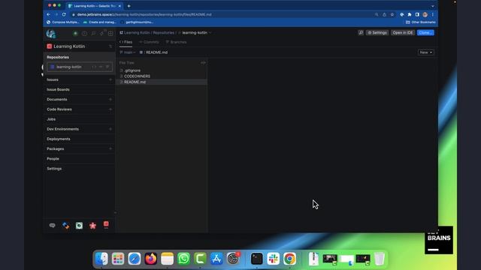Open Chrome three-dot menu
The image size is (481, 270).
point(433,14)
